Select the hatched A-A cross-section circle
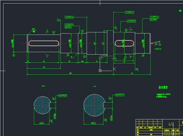The height and width of the screenshot is (136, 183). pos(94,105)
